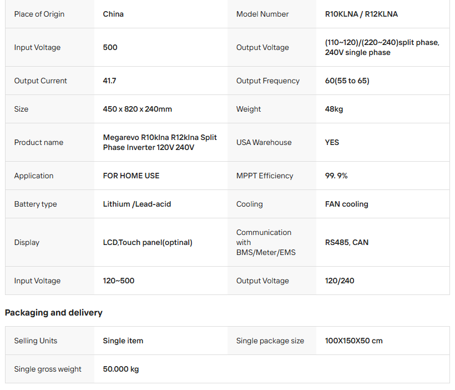Click the input voltage value '500'

[110, 47]
